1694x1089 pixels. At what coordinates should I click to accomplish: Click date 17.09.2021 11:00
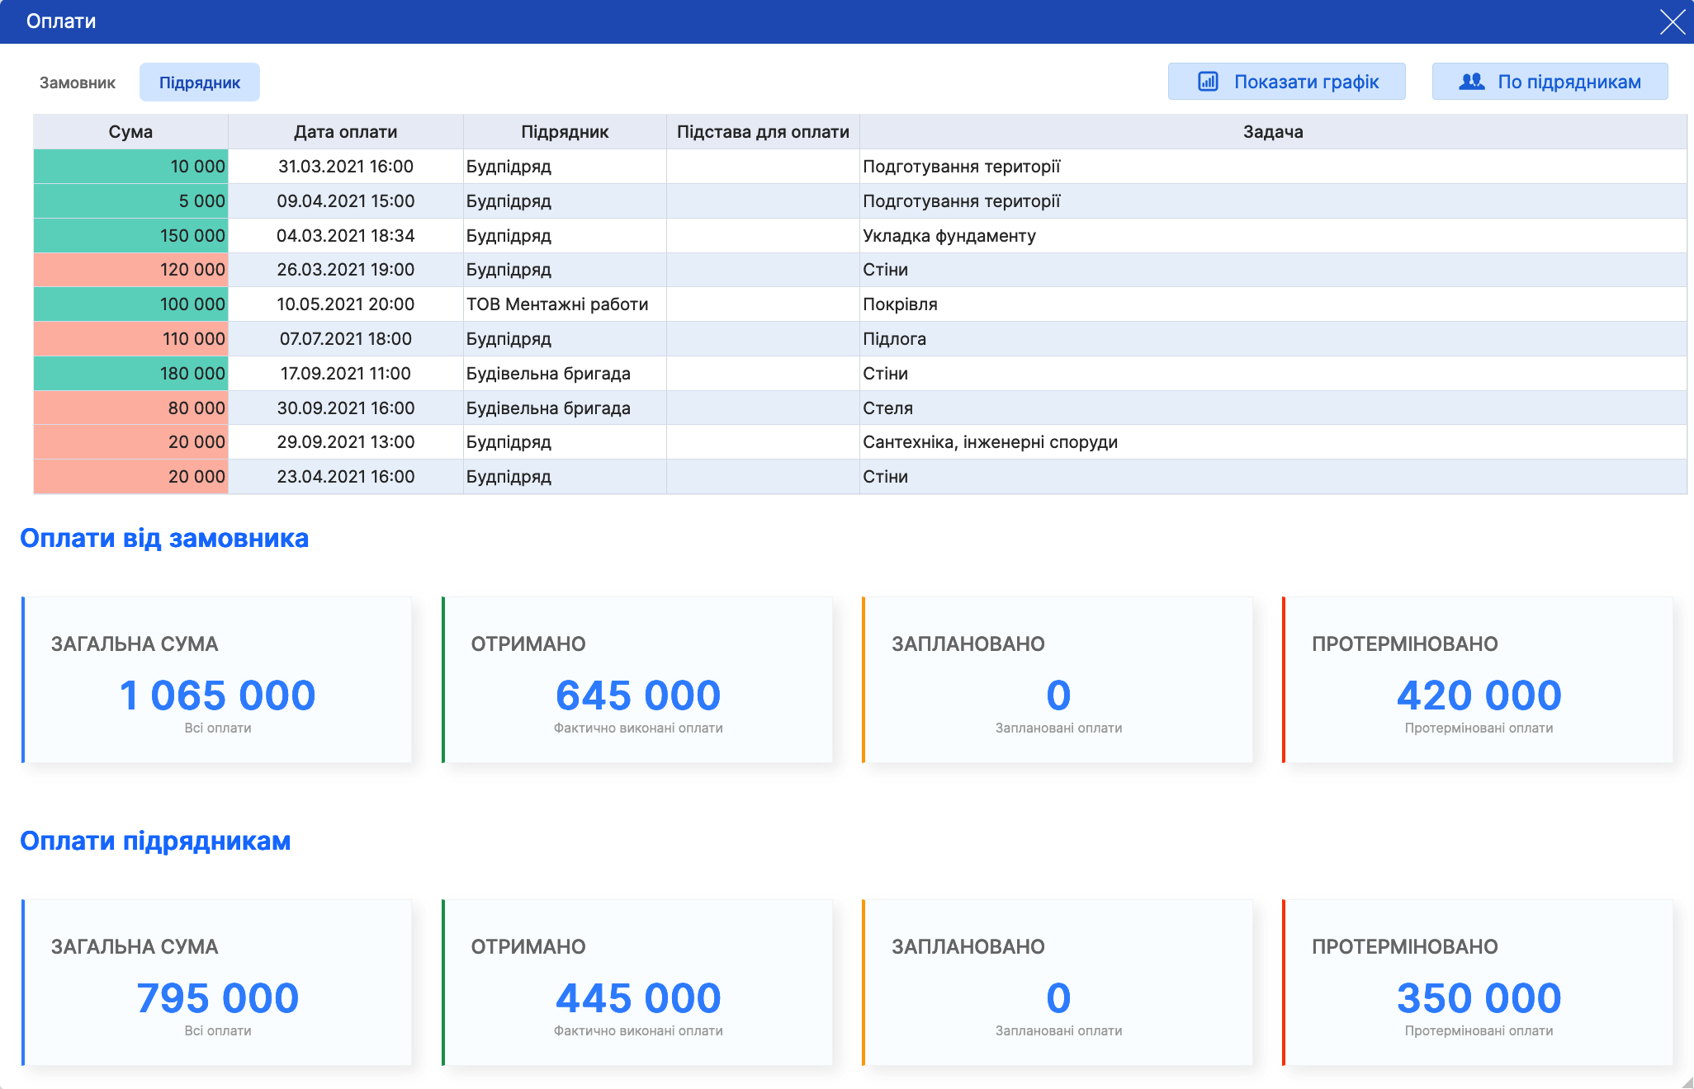click(x=345, y=374)
